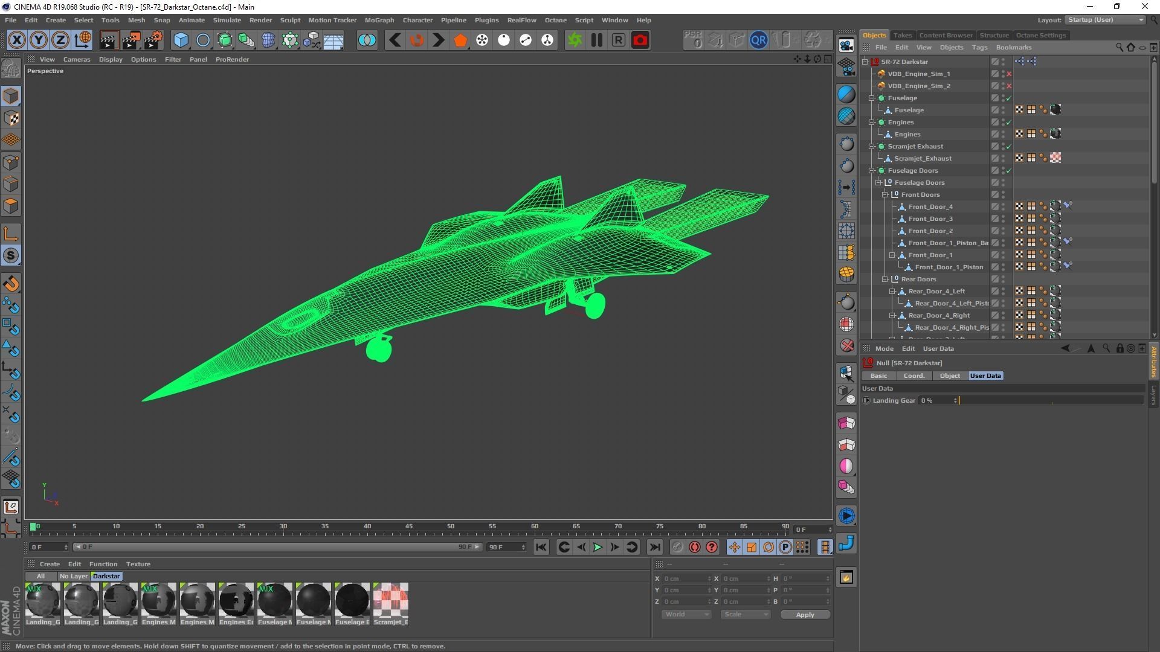1160x652 pixels.
Task: Click the Render to Picture Viewer clapperboard icon
Action: pyautogui.click(x=130, y=40)
